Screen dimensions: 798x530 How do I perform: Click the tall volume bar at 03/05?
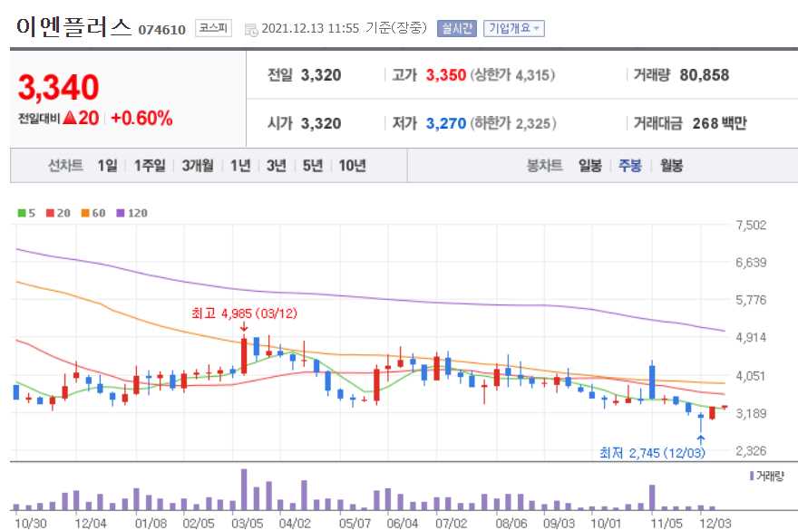click(244, 489)
